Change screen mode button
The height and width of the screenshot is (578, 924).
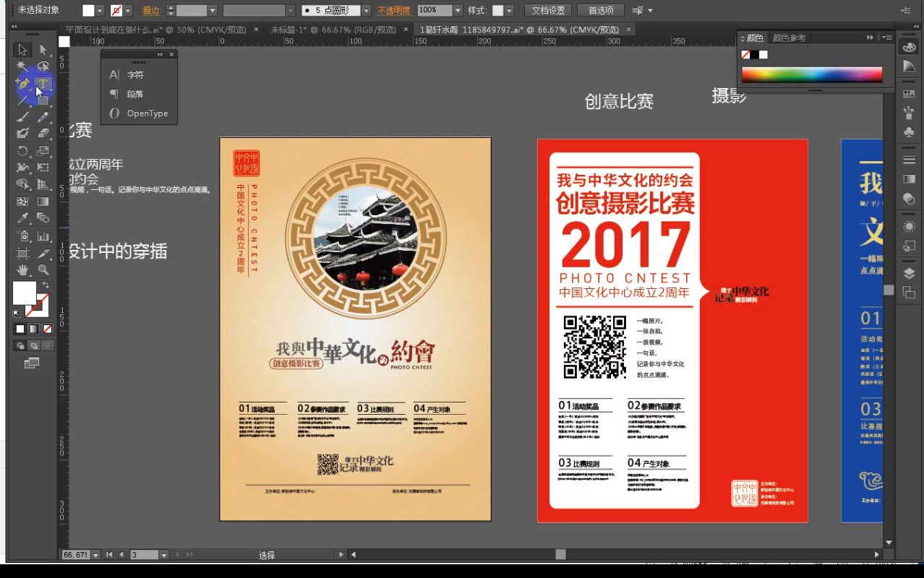click(x=32, y=363)
